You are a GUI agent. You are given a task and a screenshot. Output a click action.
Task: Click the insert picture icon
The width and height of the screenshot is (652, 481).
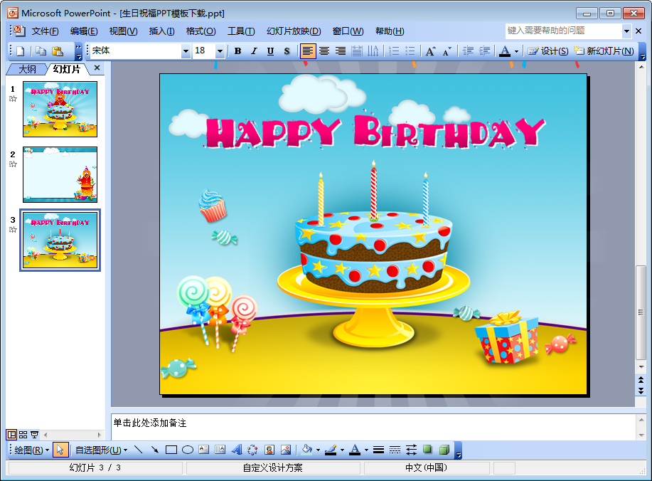[286, 450]
